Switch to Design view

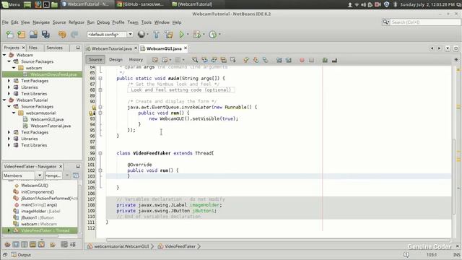point(115,59)
